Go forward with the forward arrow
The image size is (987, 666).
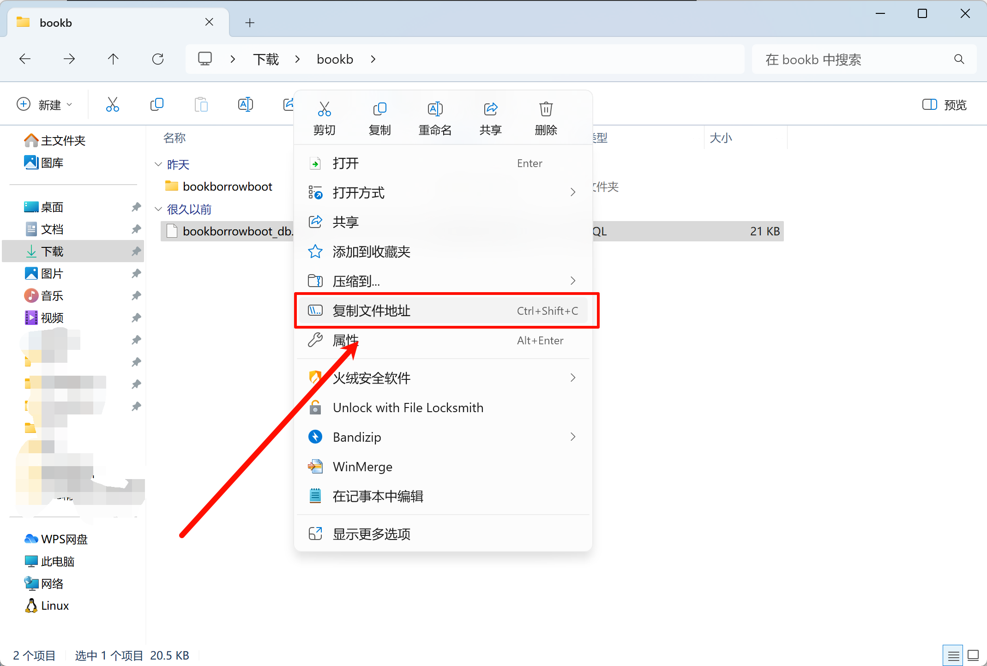69,59
